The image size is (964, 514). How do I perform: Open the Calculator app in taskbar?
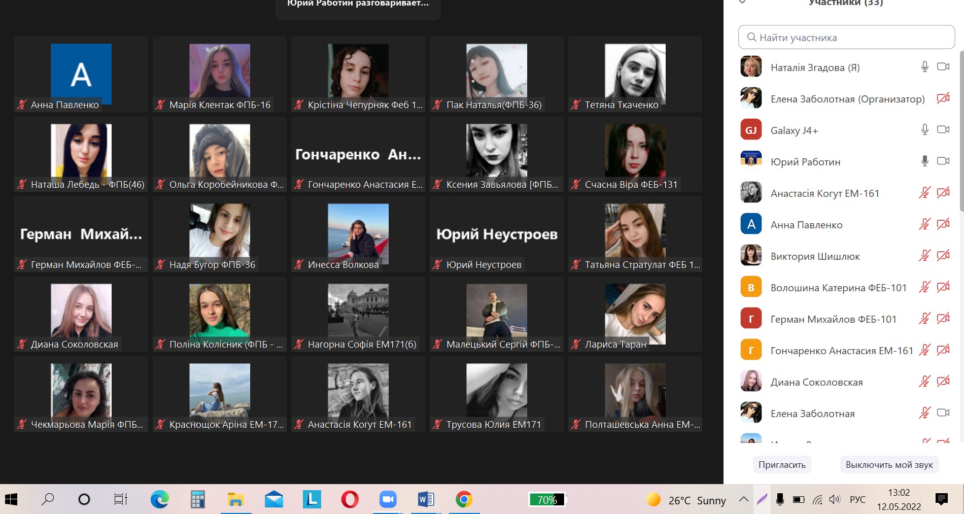click(197, 500)
